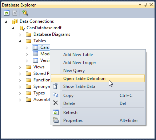Expand the Assembl... node
The width and height of the screenshot is (156, 140).
click(x=20, y=100)
